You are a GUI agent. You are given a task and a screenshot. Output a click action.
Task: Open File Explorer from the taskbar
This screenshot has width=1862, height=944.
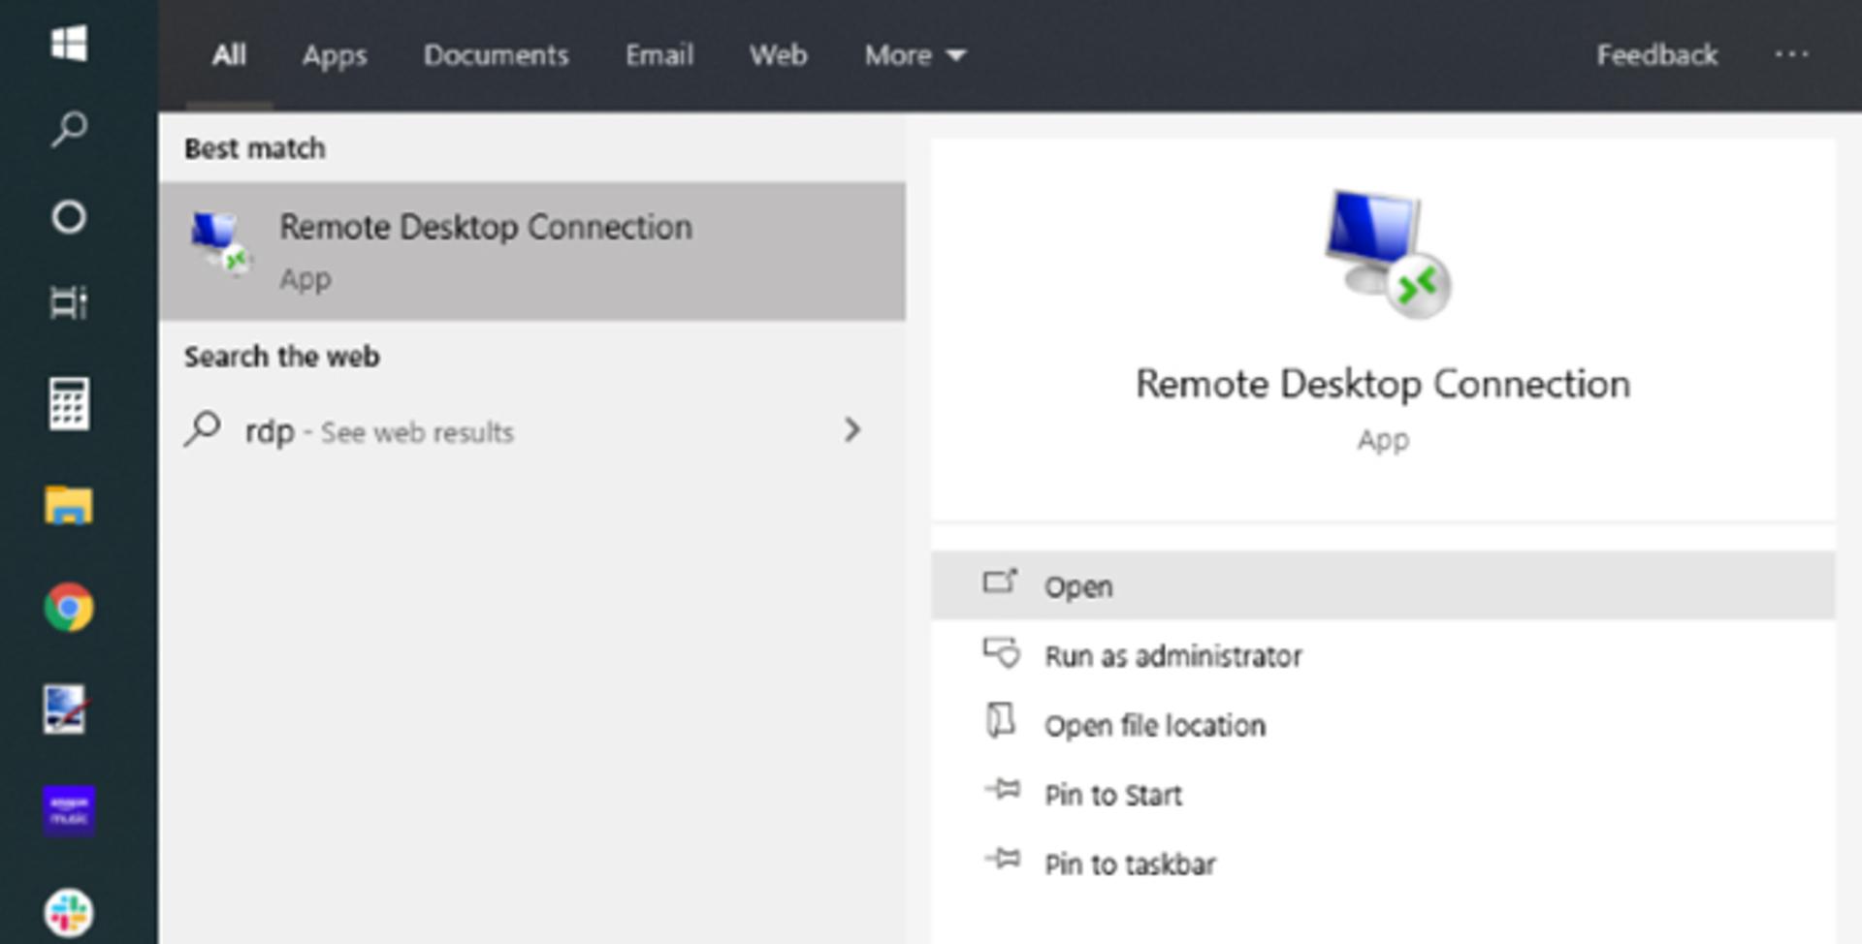tap(69, 505)
